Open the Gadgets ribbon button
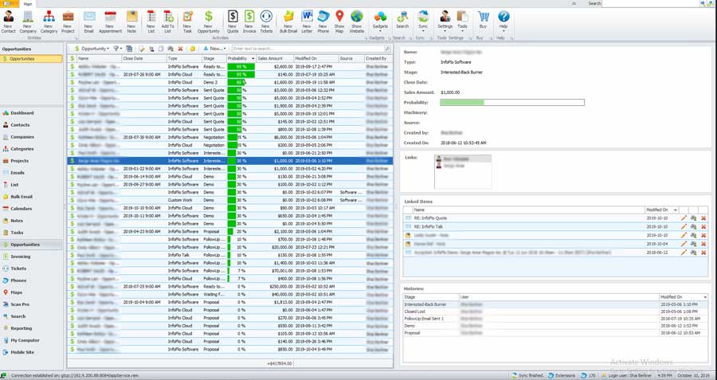This screenshot has width=717, height=380. click(380, 21)
